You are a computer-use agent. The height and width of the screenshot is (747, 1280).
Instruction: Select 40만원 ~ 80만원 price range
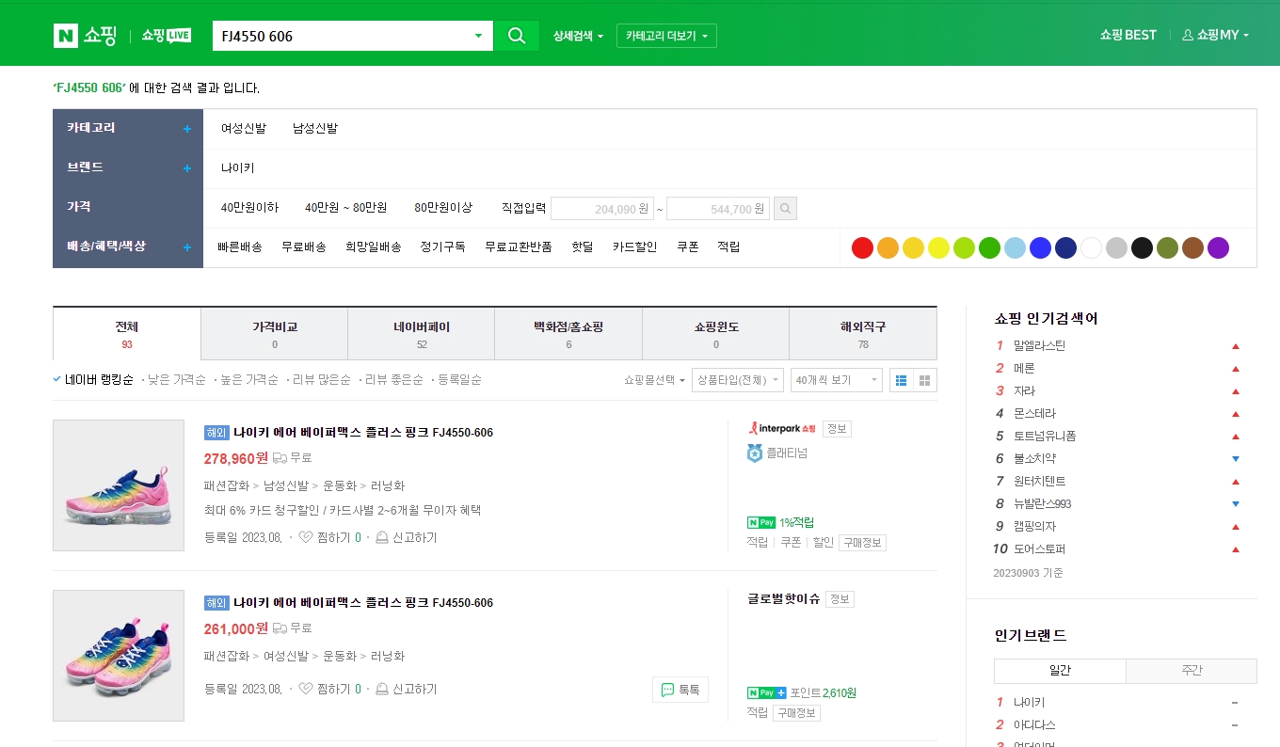(x=346, y=207)
